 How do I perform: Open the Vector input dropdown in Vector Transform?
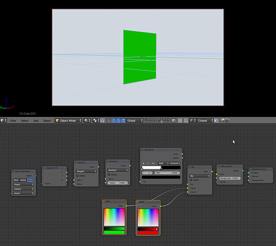(24, 193)
